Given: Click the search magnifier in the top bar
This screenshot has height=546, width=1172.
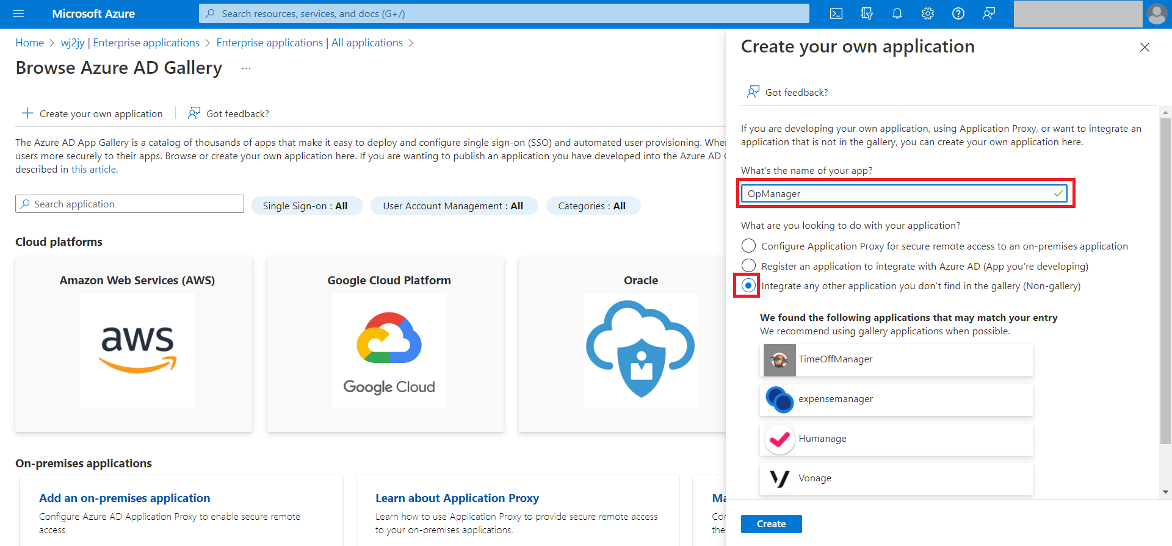Looking at the screenshot, I should [210, 13].
